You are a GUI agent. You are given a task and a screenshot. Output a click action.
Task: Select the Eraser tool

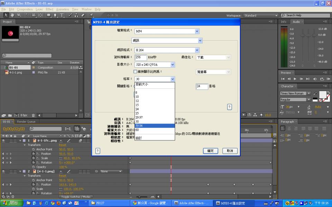(x=83, y=15)
